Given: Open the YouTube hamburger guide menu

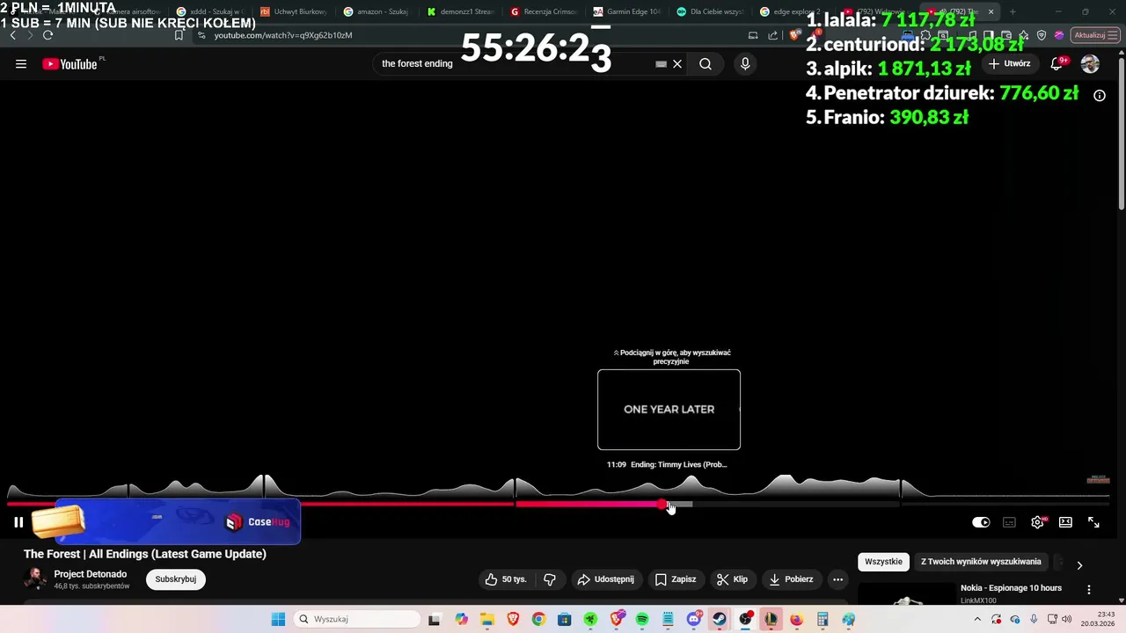Looking at the screenshot, I should (x=21, y=64).
